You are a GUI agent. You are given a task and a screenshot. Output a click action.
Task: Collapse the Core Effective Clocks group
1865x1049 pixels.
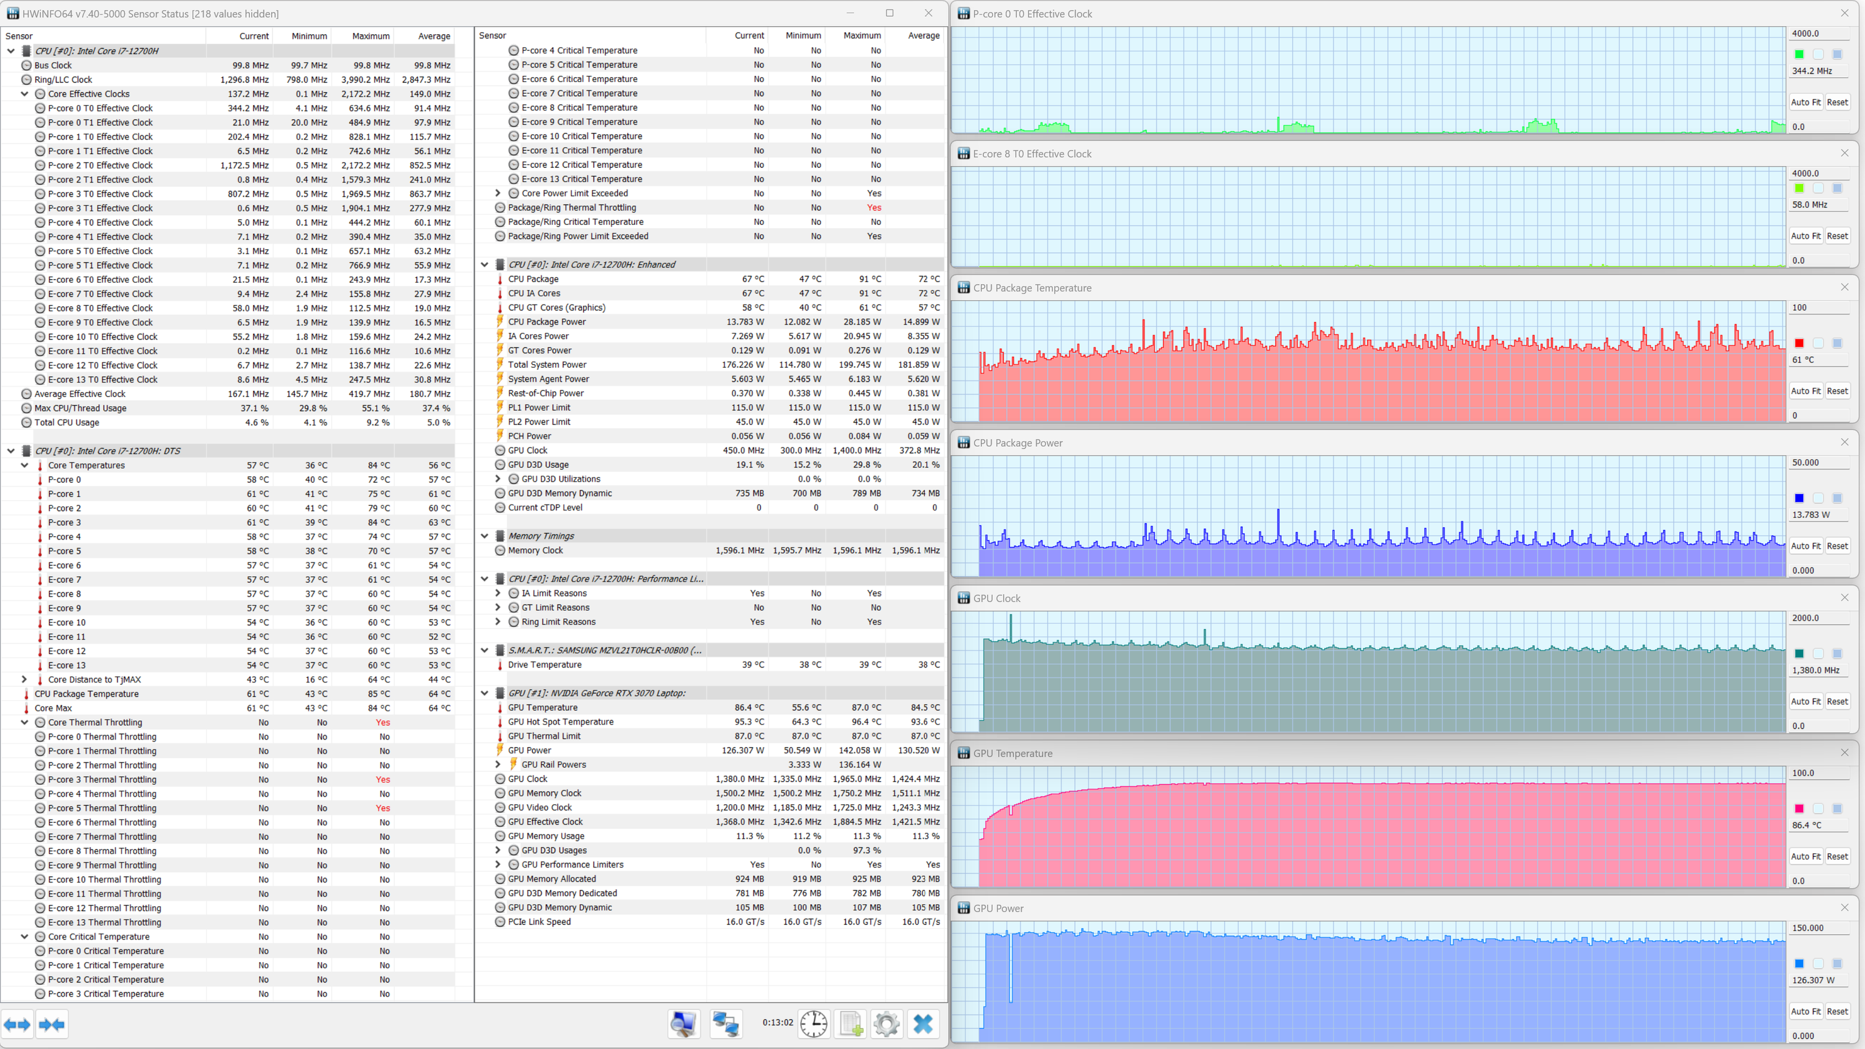(25, 94)
